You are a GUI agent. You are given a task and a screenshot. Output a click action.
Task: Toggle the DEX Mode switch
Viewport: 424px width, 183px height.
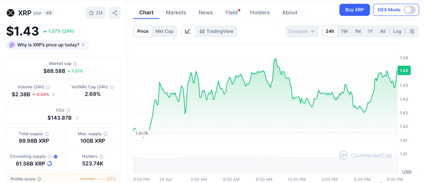[409, 10]
